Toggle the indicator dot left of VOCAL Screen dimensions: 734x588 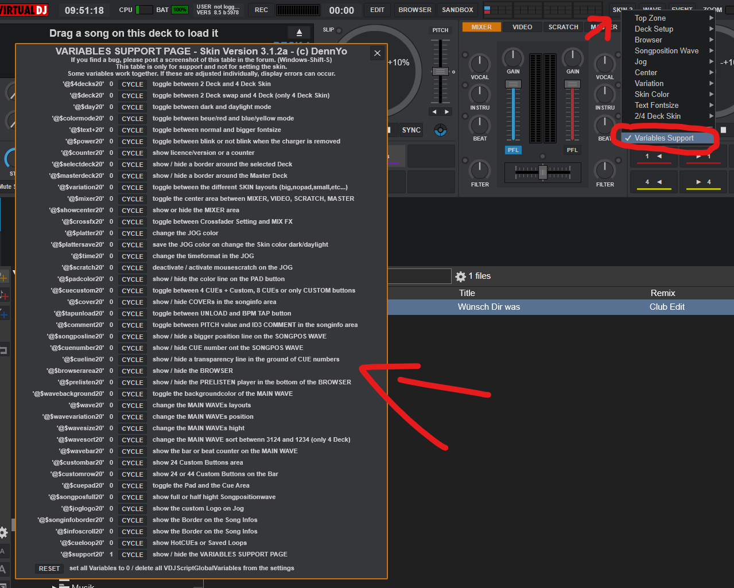click(465, 56)
